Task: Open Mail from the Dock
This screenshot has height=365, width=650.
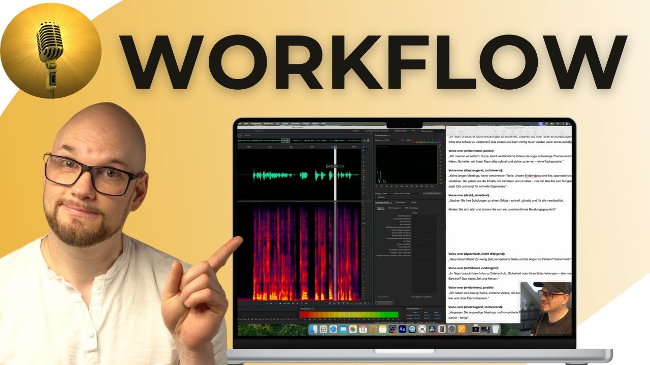Action: (x=343, y=329)
